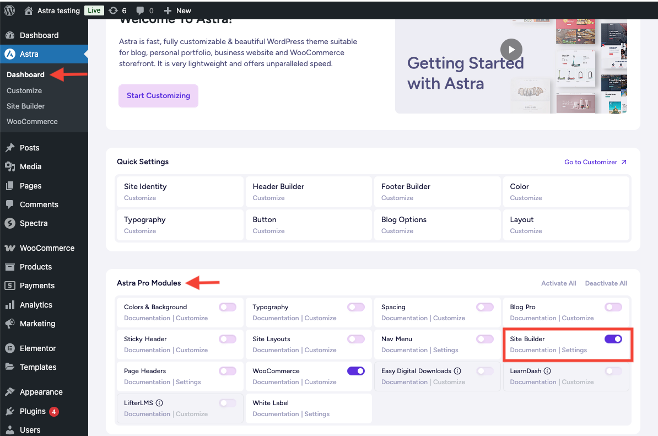658x436 pixels.
Task: Expand the Appearance sidebar menu
Action: click(41, 392)
